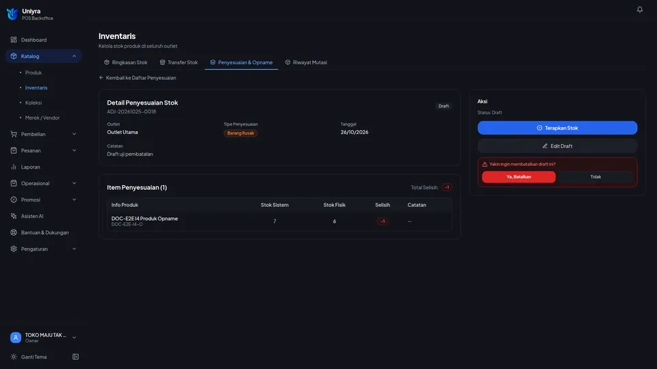Open Asisten AI menu item
657x369 pixels.
[44, 216]
